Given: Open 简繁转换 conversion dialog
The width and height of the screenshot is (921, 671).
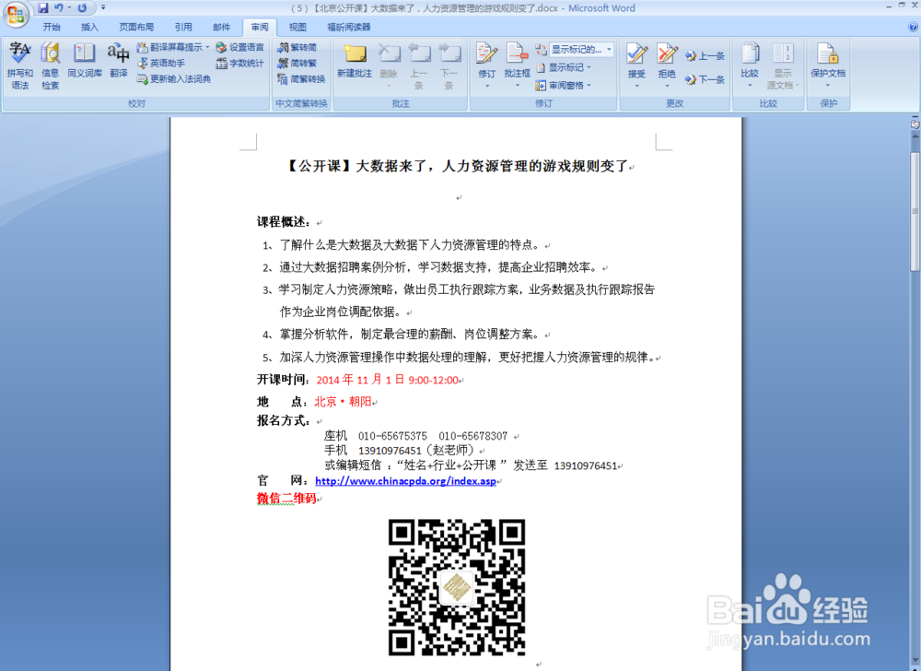Looking at the screenshot, I should pos(301,78).
